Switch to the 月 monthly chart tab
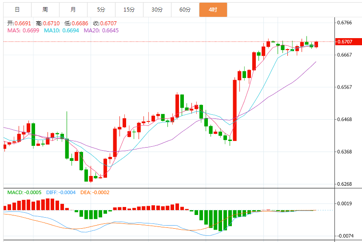This screenshot has height=242, width=362. [73, 10]
